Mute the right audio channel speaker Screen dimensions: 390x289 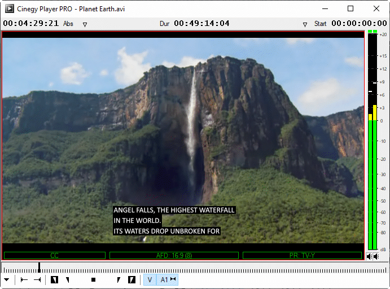pos(376,256)
